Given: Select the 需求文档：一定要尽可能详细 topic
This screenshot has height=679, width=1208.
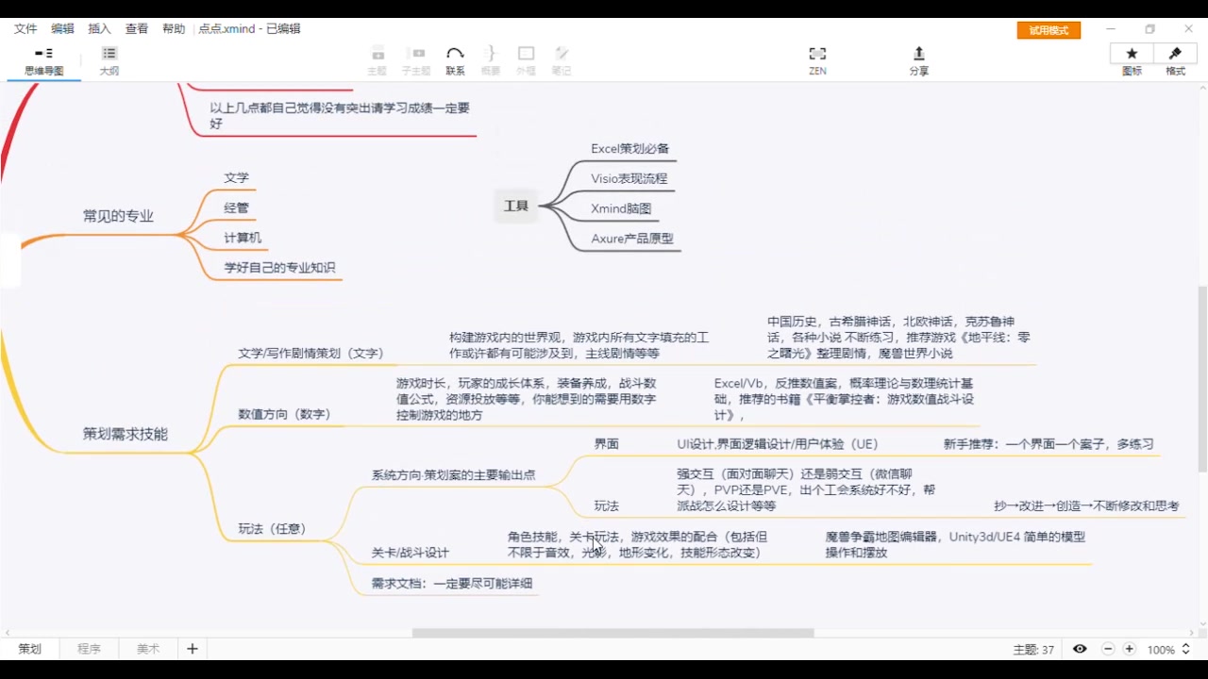Looking at the screenshot, I should click(451, 584).
